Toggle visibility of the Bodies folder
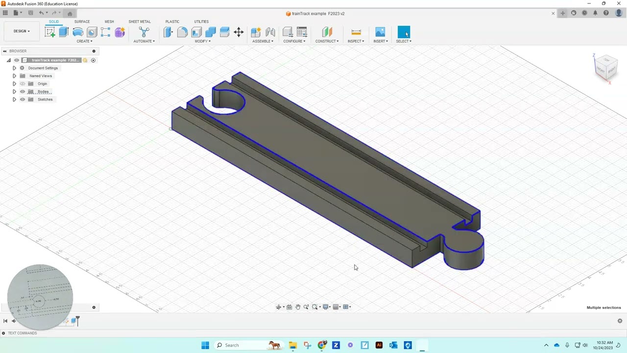 coord(23,92)
